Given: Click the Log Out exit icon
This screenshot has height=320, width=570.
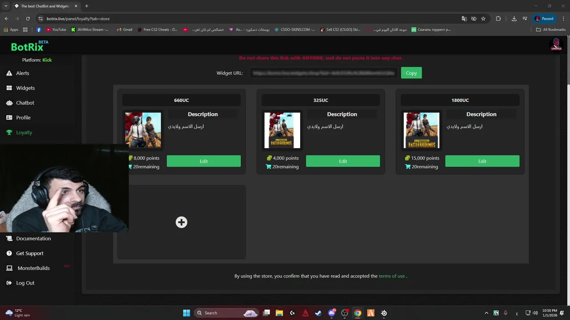Looking at the screenshot, I should pyautogui.click(x=9, y=283).
